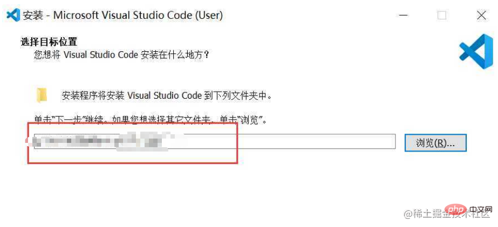Maximize the installer window
Screen dimensions: 498x227
[442, 15]
